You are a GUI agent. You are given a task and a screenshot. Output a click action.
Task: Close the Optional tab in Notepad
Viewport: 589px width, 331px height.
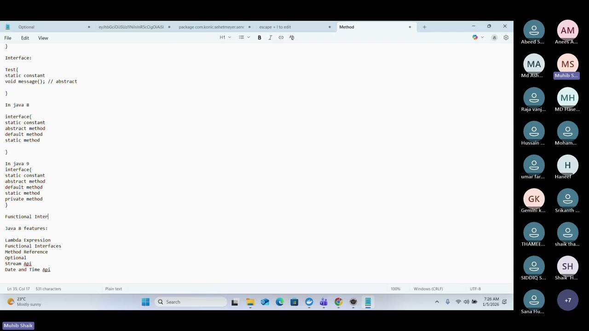(x=89, y=27)
